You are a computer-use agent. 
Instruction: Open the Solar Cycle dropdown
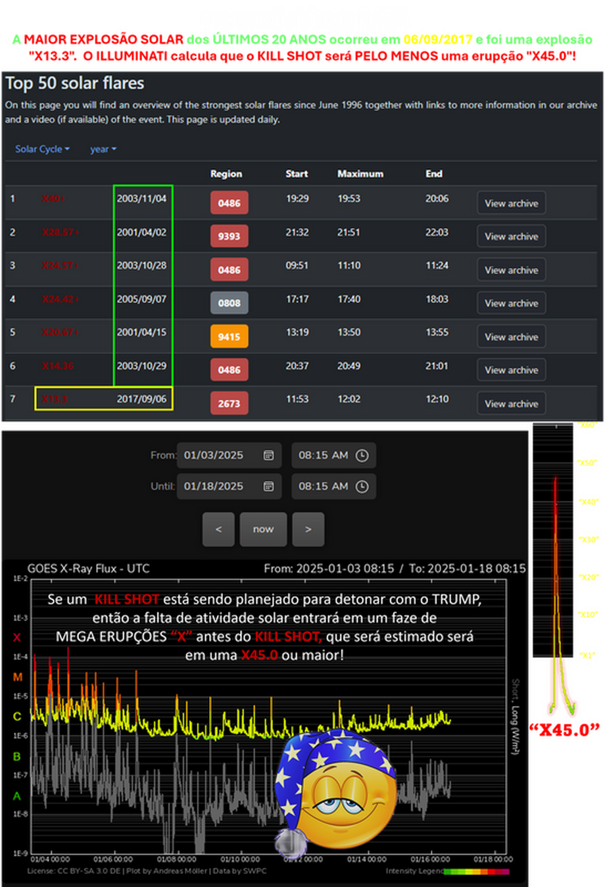[42, 149]
